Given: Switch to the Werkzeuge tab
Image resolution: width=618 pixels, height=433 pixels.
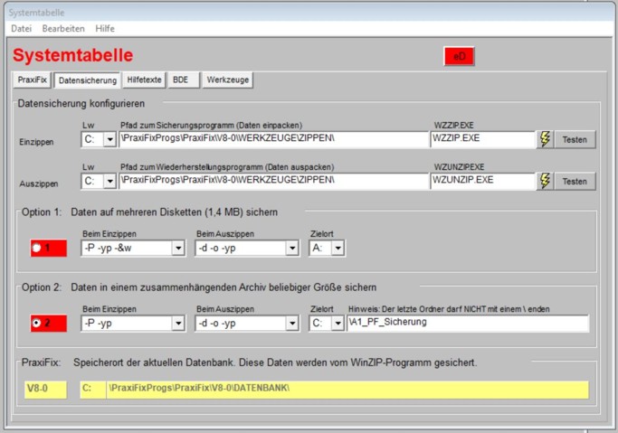Looking at the screenshot, I should pyautogui.click(x=228, y=80).
